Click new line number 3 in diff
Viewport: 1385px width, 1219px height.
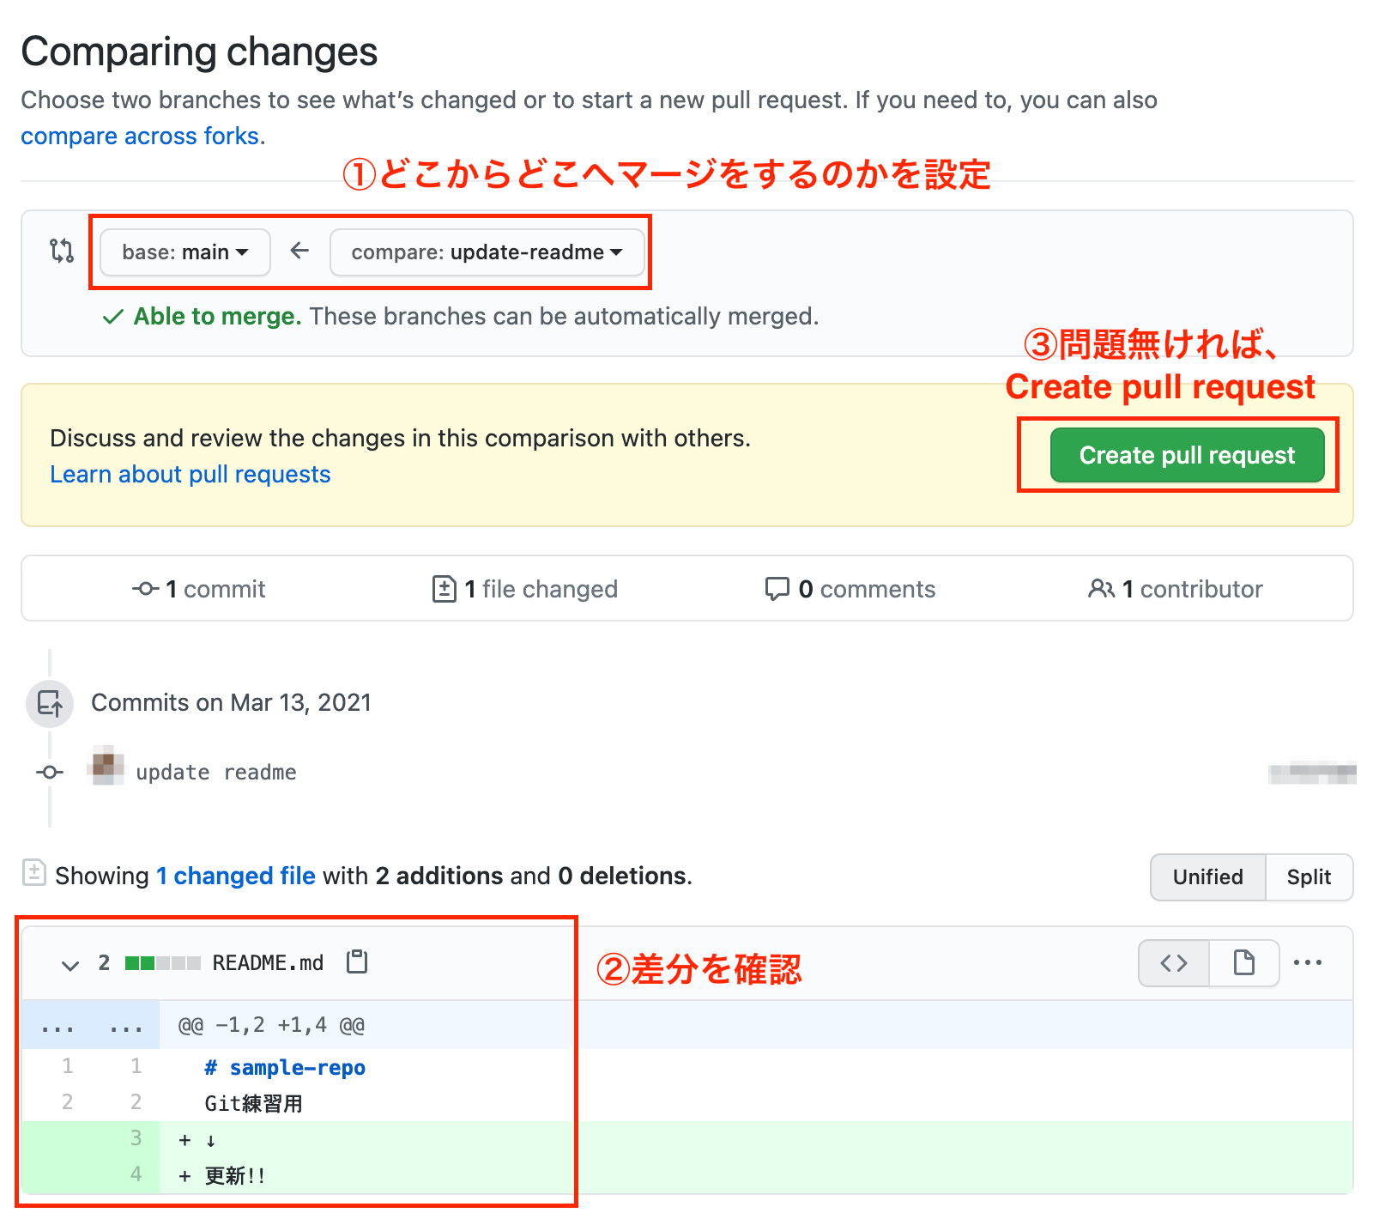tap(136, 1138)
